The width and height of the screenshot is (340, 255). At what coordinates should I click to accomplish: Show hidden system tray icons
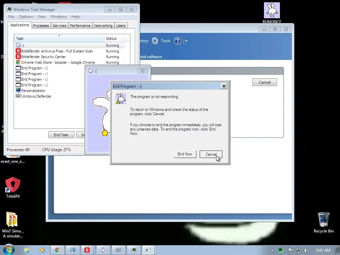tap(272, 250)
